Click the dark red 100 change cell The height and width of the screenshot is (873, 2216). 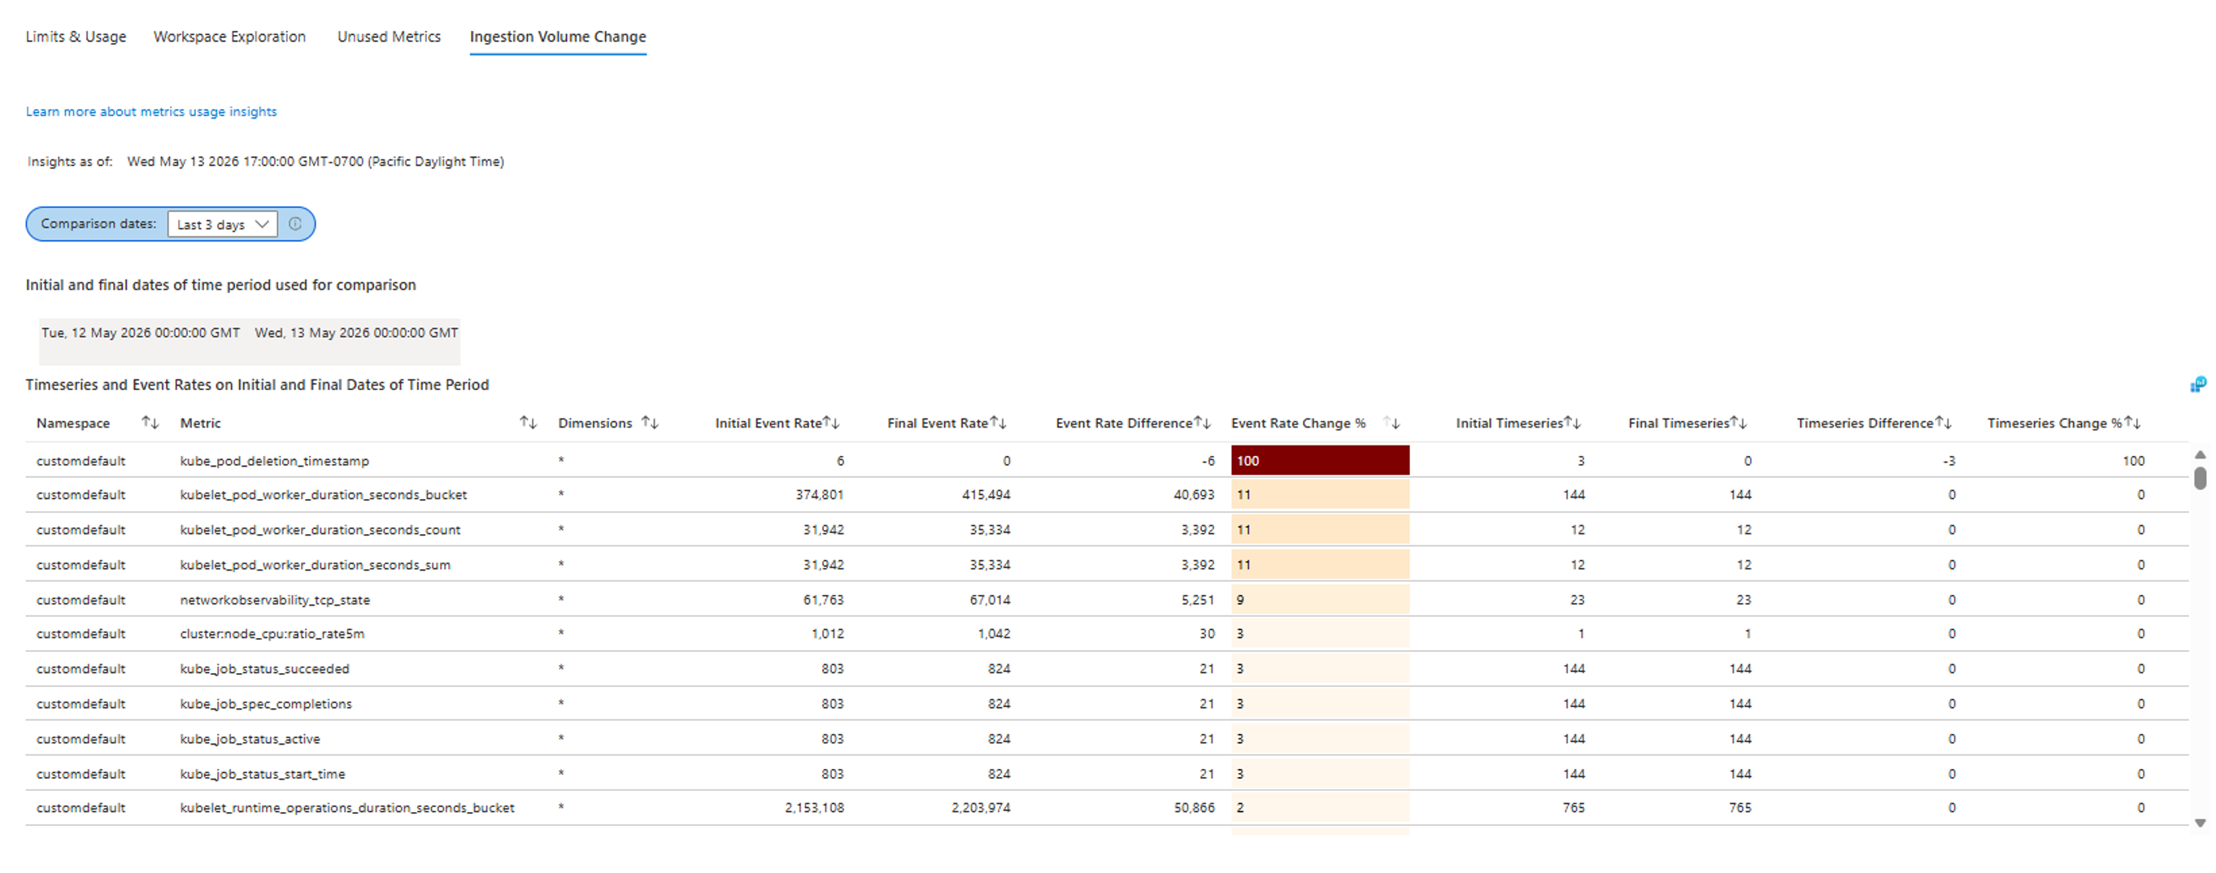tap(1320, 460)
